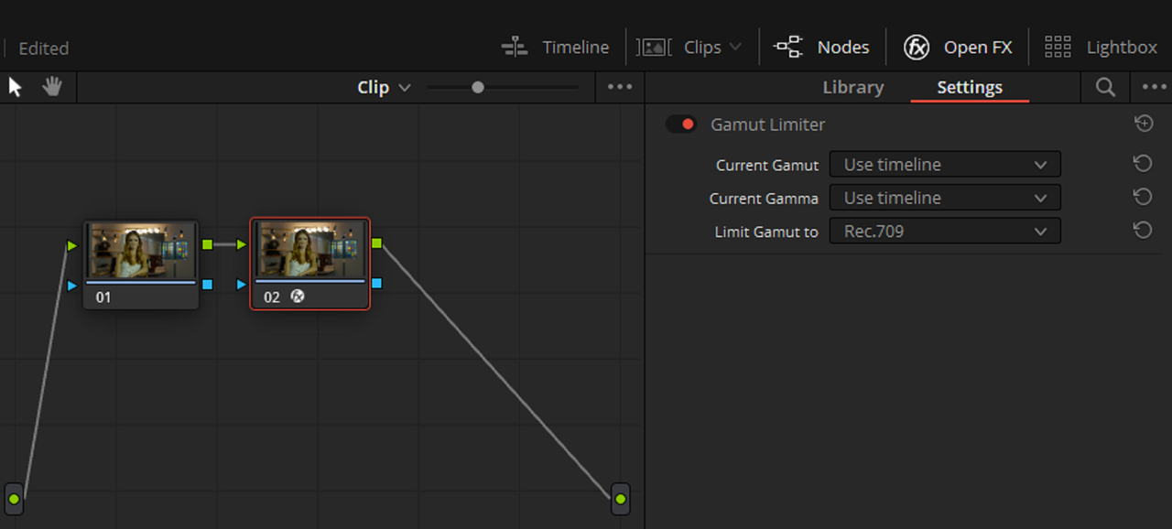Open the Current Gamma dropdown

point(945,198)
